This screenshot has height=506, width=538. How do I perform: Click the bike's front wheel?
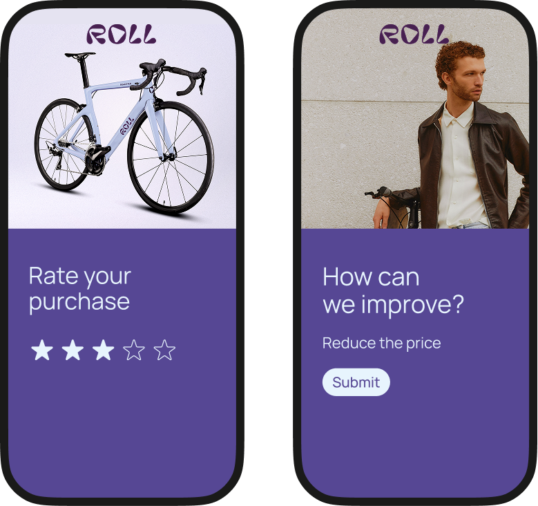[171, 158]
